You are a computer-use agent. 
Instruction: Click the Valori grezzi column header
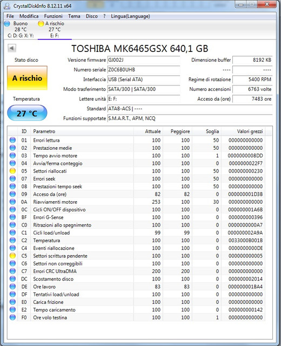pos(243,131)
